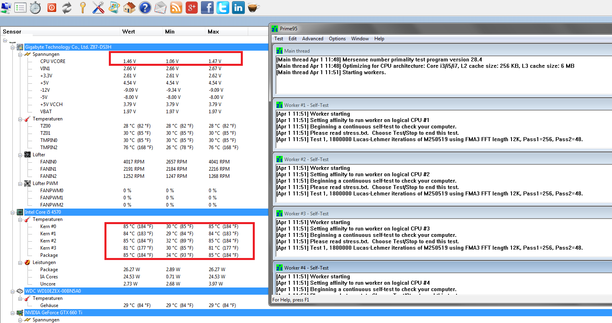Select the Main thread window title
612x323 pixels.
297,51
